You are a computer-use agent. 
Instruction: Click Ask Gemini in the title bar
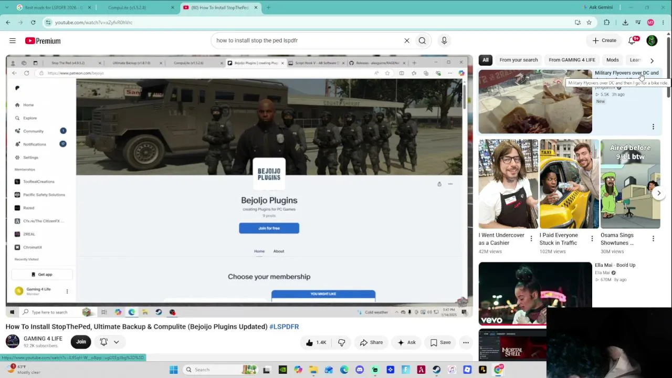pyautogui.click(x=598, y=7)
